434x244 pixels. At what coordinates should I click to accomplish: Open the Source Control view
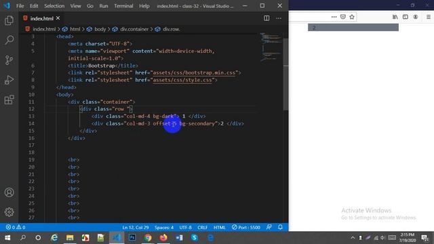9,60
